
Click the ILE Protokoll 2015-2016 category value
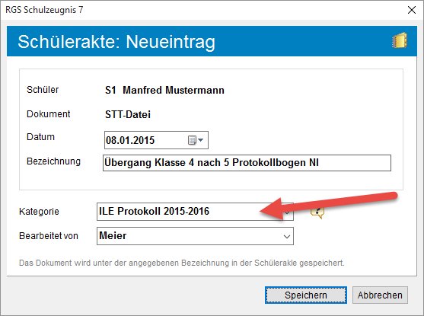point(154,211)
